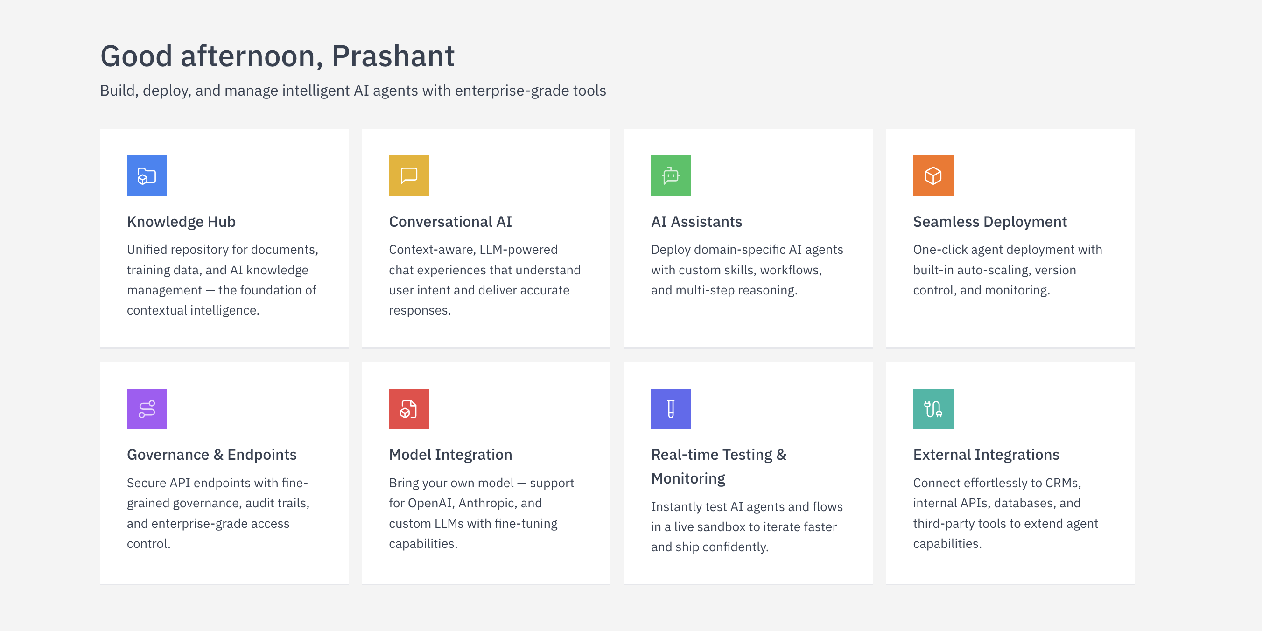Click the External Integrations card description
This screenshot has width=1262, height=631.
tap(1005, 513)
